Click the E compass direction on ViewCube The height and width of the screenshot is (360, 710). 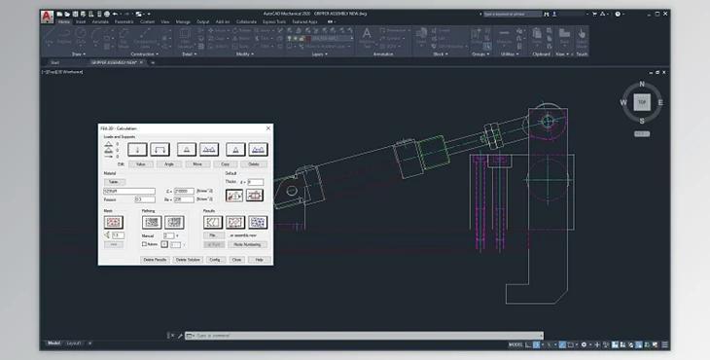pyautogui.click(x=660, y=103)
